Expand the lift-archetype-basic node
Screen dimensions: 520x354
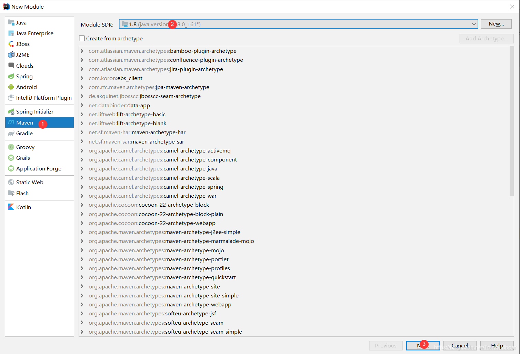point(82,114)
